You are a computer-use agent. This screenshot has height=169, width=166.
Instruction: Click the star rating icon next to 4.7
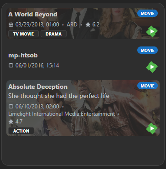pyautogui.click(x=11, y=122)
